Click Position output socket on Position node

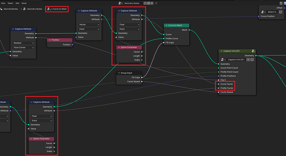point(73,44)
